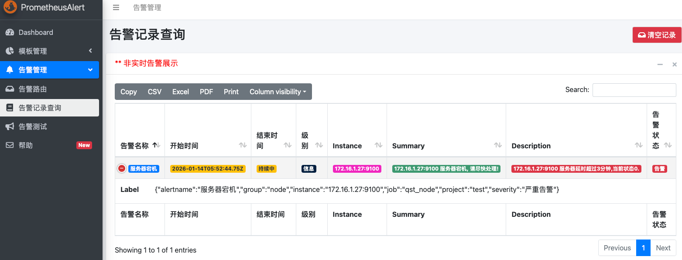Click the PrometheusAlert logo icon

point(10,7)
